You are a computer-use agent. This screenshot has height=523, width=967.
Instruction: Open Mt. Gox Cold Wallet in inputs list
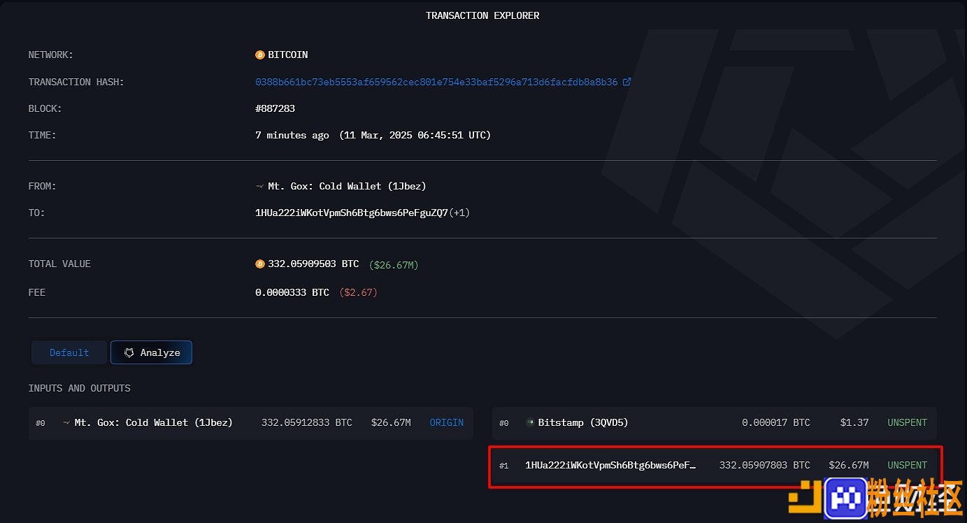coord(153,422)
